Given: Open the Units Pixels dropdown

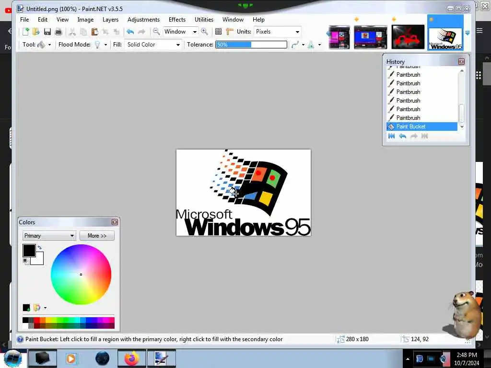Looking at the screenshot, I should [x=278, y=32].
